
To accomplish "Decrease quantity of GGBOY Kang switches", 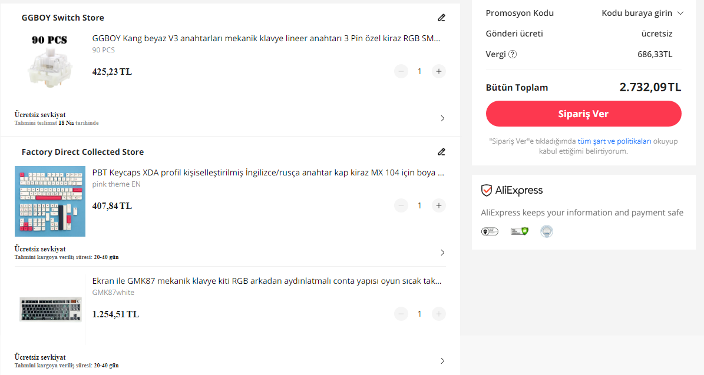I will click(x=401, y=71).
